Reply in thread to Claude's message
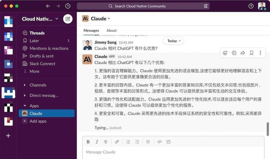270x159 pixels. click(x=234, y=53)
